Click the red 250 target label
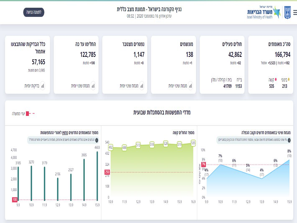 107,172
